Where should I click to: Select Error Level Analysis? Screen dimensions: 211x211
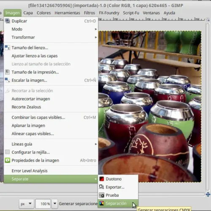pos(51,171)
